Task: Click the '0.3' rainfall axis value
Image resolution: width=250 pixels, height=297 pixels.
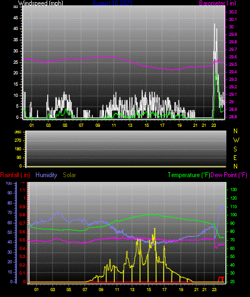Action: pos(23,257)
